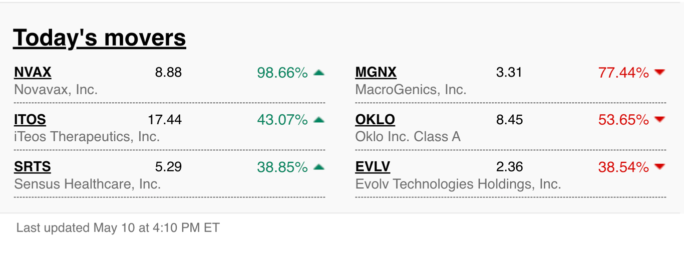Screen dimensions: 684x255
Task: Click the green up arrow beside ITOS
Action: pos(319,120)
